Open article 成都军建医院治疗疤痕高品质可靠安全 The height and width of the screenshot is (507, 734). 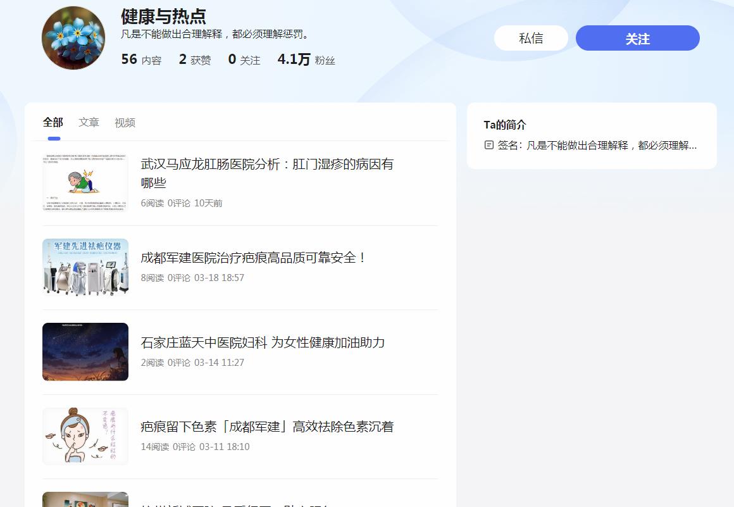click(x=254, y=258)
